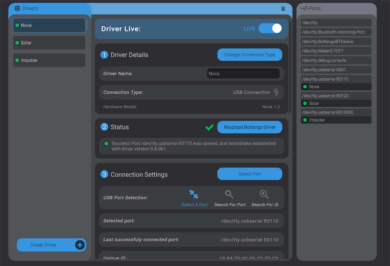Choose Search For ID magnifier icon
This screenshot has width=390, height=266.
point(264,194)
